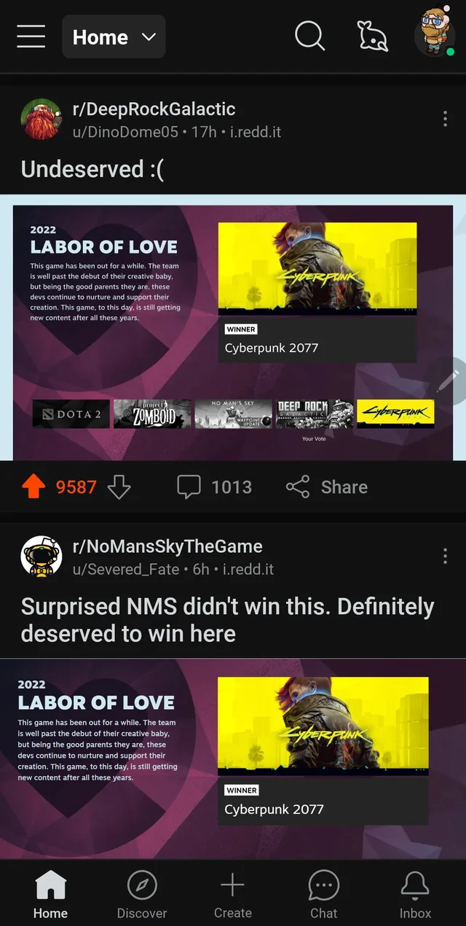Expand the Home feed dropdown
This screenshot has height=926, width=466.
(x=114, y=36)
